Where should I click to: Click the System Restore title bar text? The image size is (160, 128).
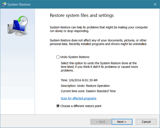(19, 5)
